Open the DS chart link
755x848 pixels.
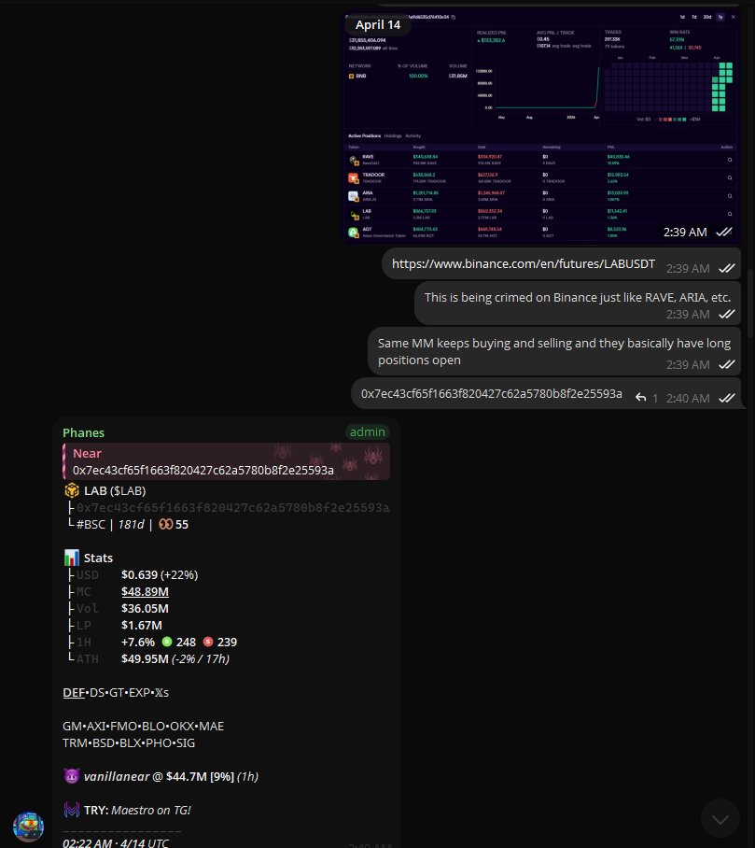click(97, 692)
